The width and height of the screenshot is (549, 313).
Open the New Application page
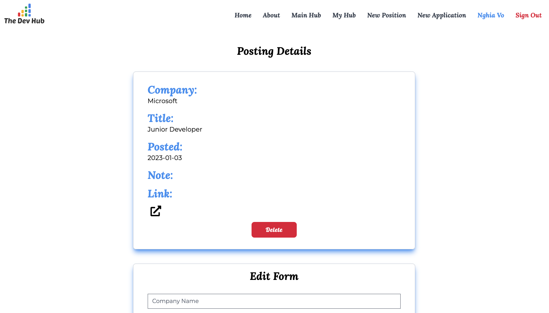coord(442,15)
